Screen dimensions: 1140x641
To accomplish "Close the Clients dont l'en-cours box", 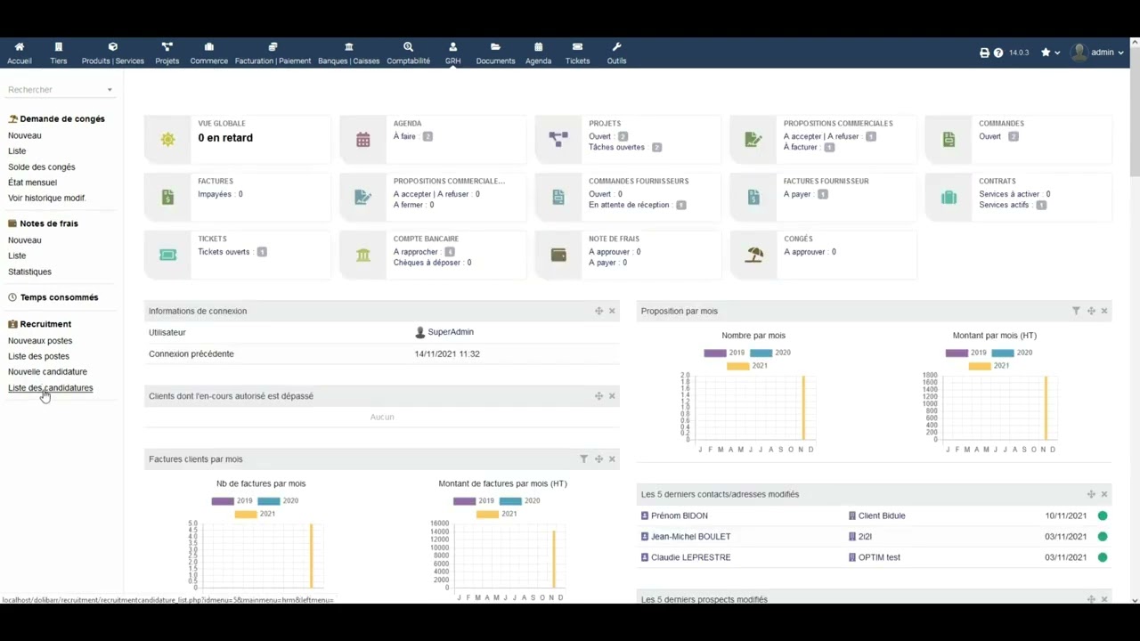I will (x=612, y=396).
